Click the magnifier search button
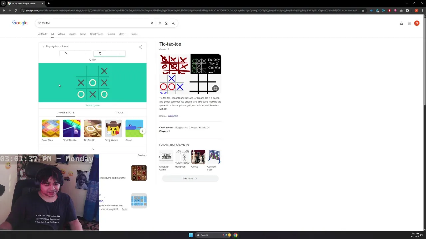The height and width of the screenshot is (239, 426). pos(173,23)
